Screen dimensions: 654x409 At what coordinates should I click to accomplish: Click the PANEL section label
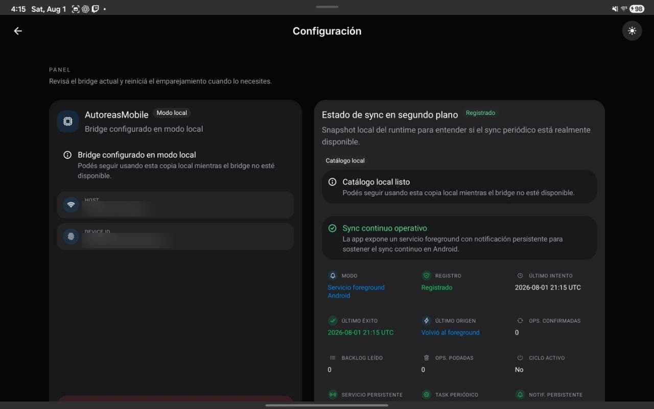(x=60, y=69)
